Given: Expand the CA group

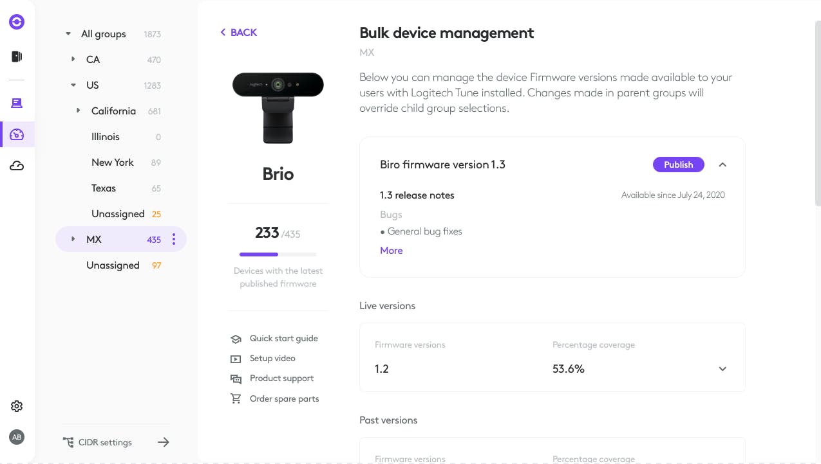Looking at the screenshot, I should point(73,59).
